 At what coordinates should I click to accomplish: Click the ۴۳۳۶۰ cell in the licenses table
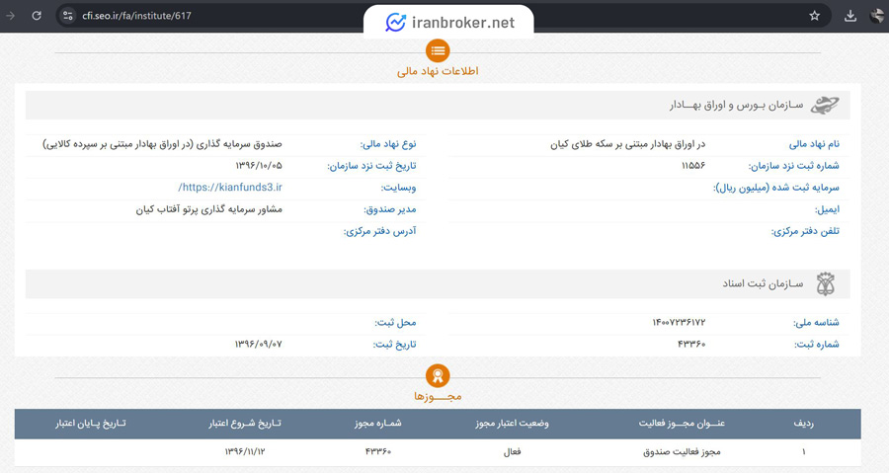pos(378,452)
